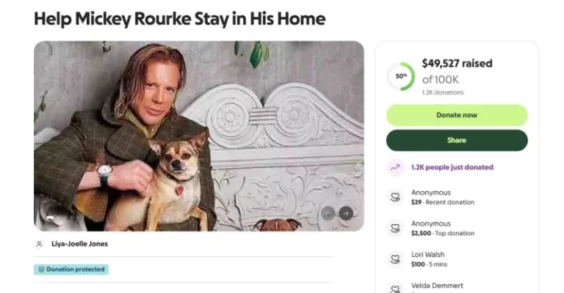The image size is (564, 293).
Task: Click the '$49,527 raised' amount
Action: (x=457, y=64)
